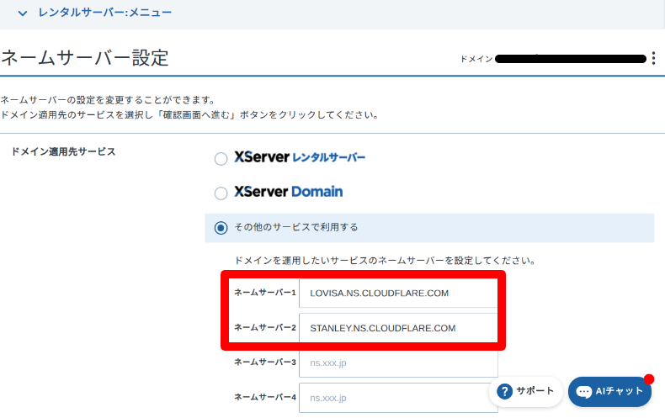Click the text ドメインを運用したいサービスのネームサーバーを設定してください。
The height and width of the screenshot is (418, 665).
click(385, 260)
